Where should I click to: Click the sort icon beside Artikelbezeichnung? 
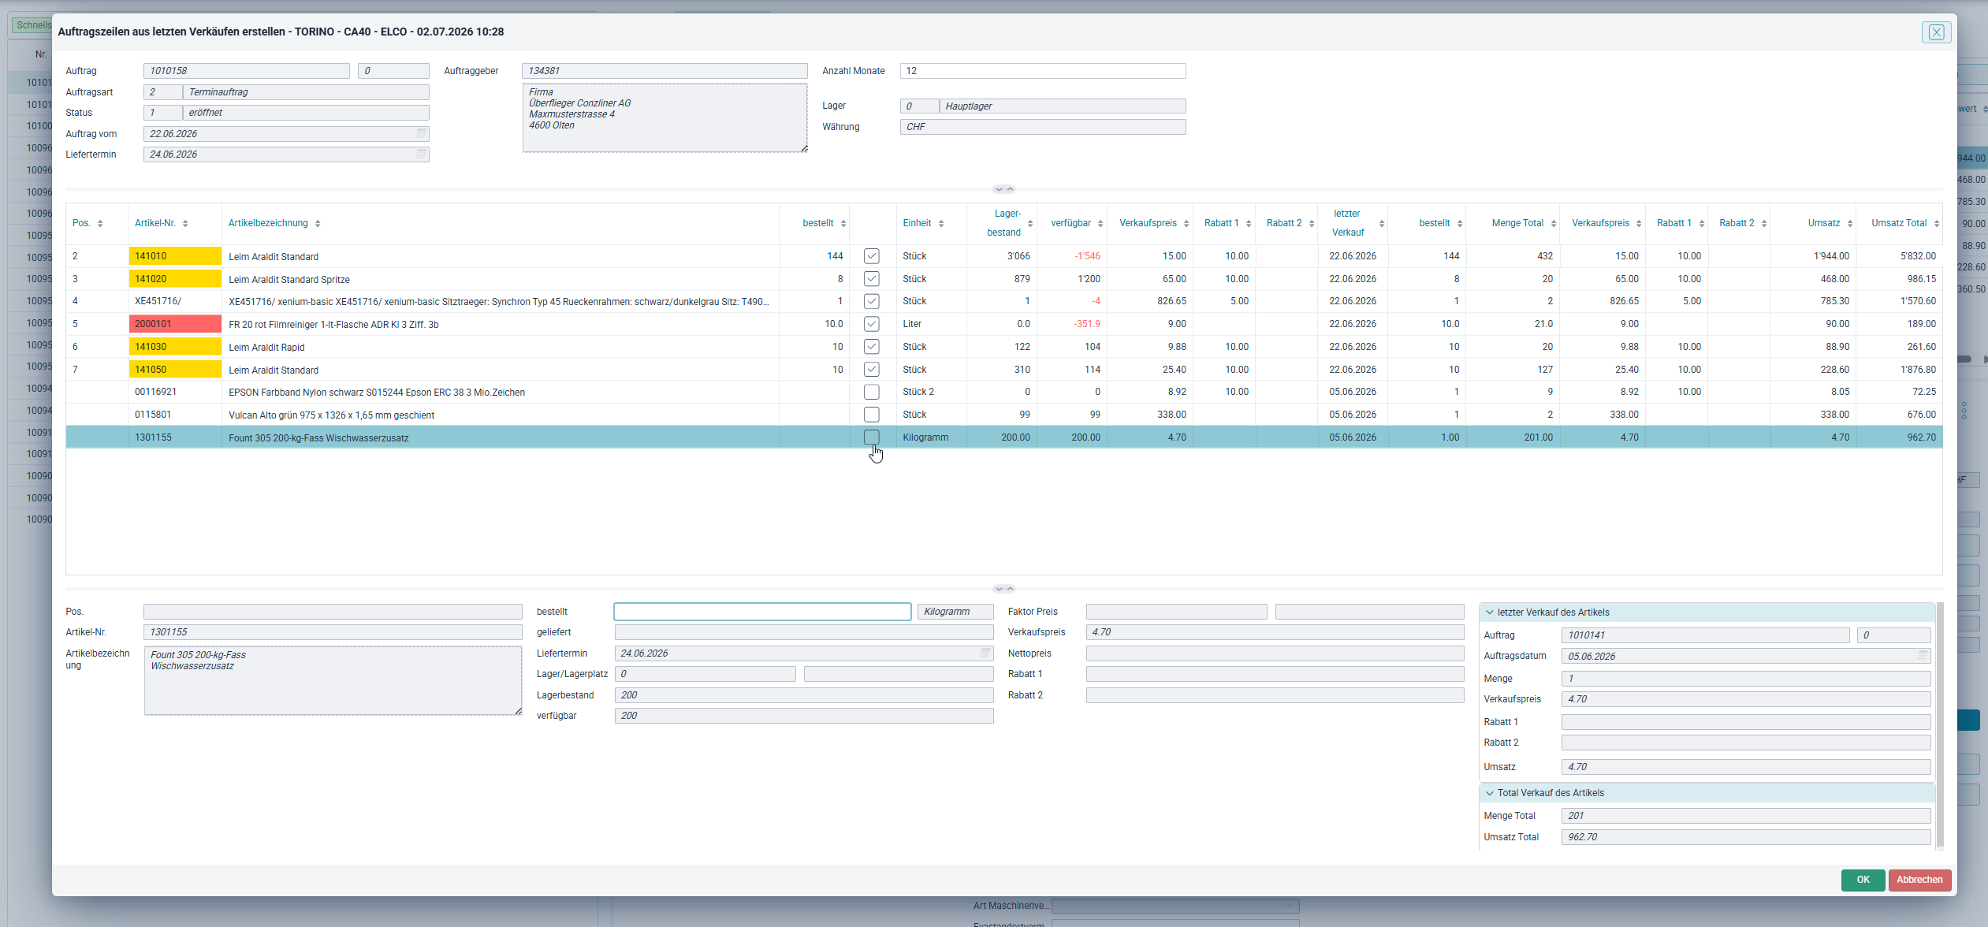tap(318, 224)
